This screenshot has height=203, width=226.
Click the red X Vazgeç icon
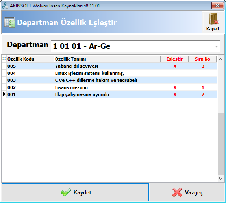[177, 192]
